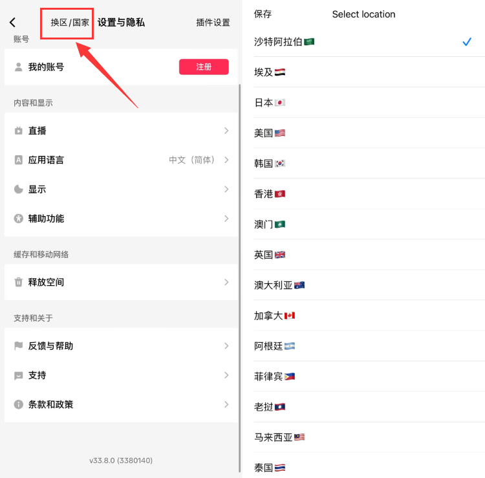
Task: Choose 美国 from the location list
Action: click(x=270, y=133)
